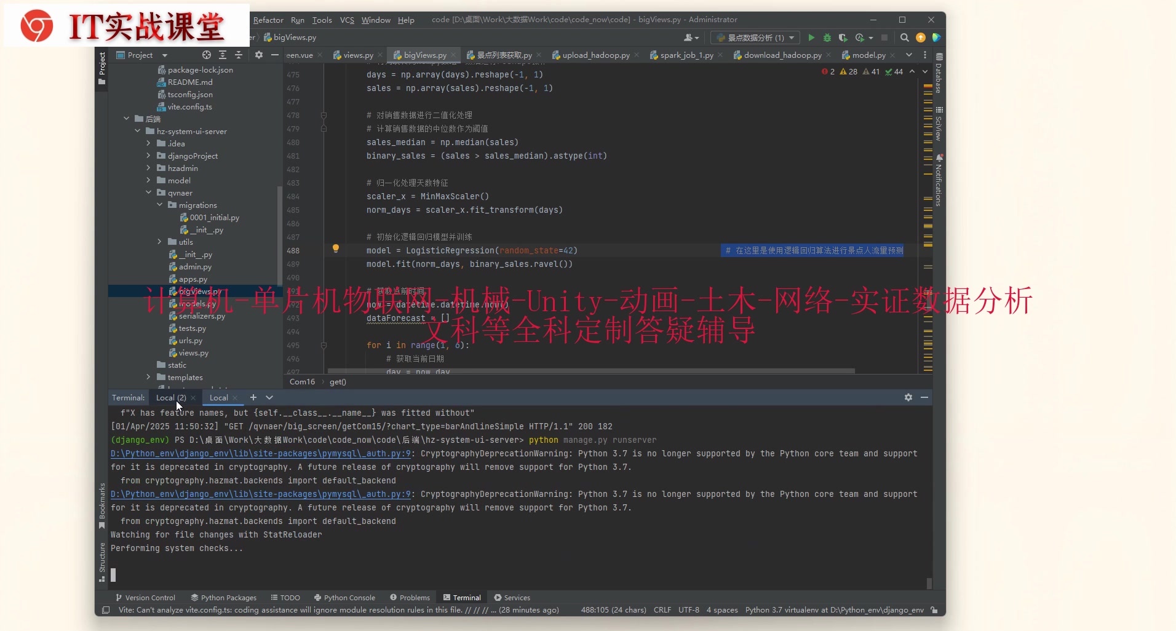Open the profiler run options dropdown
Screen dimensions: 1176x631
tap(871, 38)
